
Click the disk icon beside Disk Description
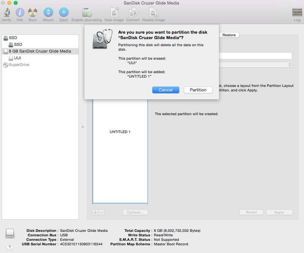pyautogui.click(x=10, y=233)
